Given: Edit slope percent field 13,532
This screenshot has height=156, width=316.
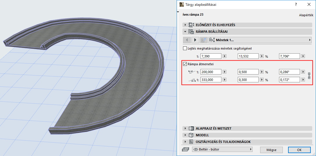Looking at the screenshot, I should click(x=248, y=56).
